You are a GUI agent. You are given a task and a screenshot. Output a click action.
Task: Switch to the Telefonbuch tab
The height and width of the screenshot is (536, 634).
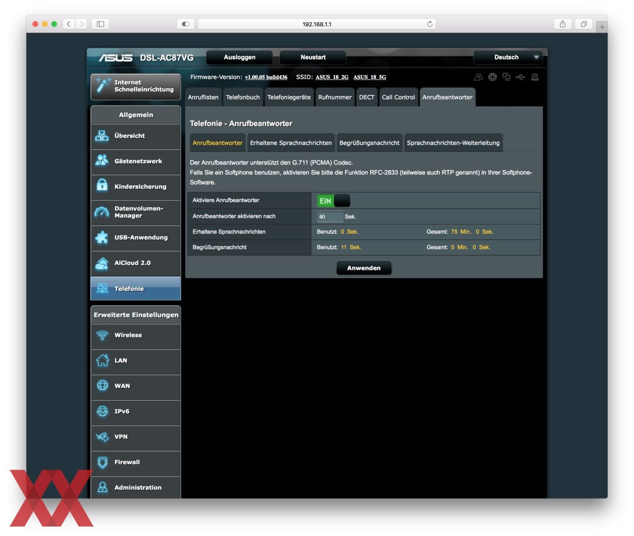point(243,97)
